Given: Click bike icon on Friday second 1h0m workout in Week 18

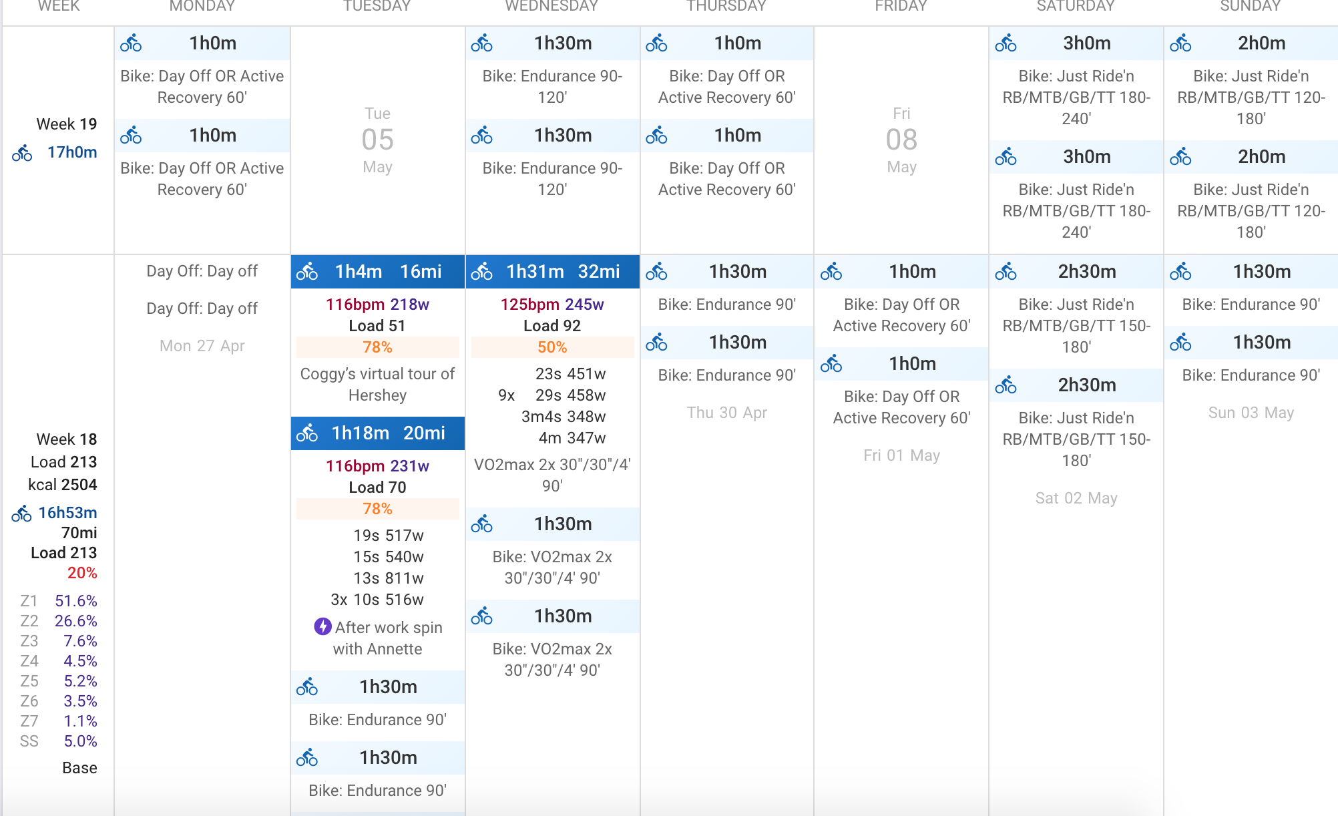Looking at the screenshot, I should [831, 364].
